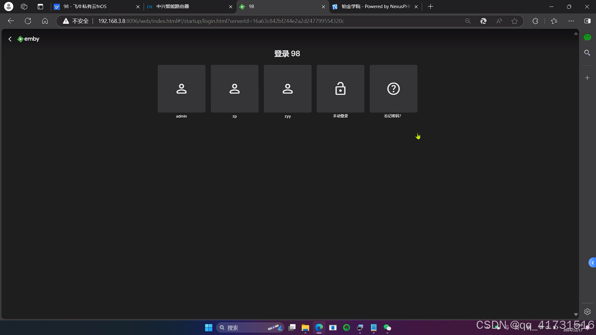Open WeChat icon in Edge sidebar
Image resolution: width=596 pixels, height=335 pixels.
point(587,38)
